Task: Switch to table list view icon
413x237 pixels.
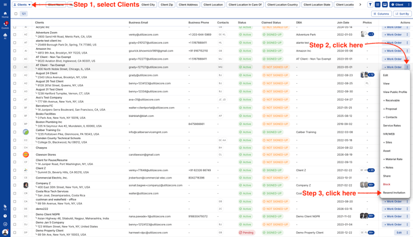Action: pos(377,4)
